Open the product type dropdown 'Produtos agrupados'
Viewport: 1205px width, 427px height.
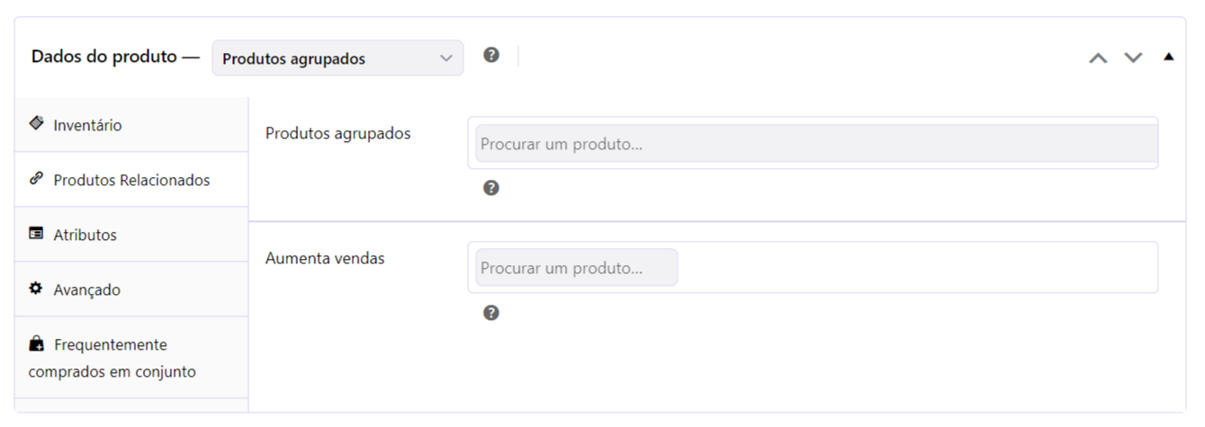click(338, 58)
